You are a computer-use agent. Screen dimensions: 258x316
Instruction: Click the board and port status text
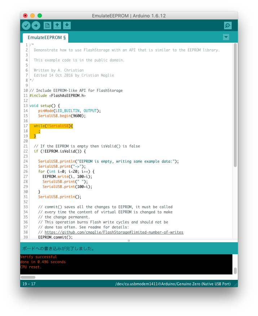pyautogui.click(x=173, y=284)
